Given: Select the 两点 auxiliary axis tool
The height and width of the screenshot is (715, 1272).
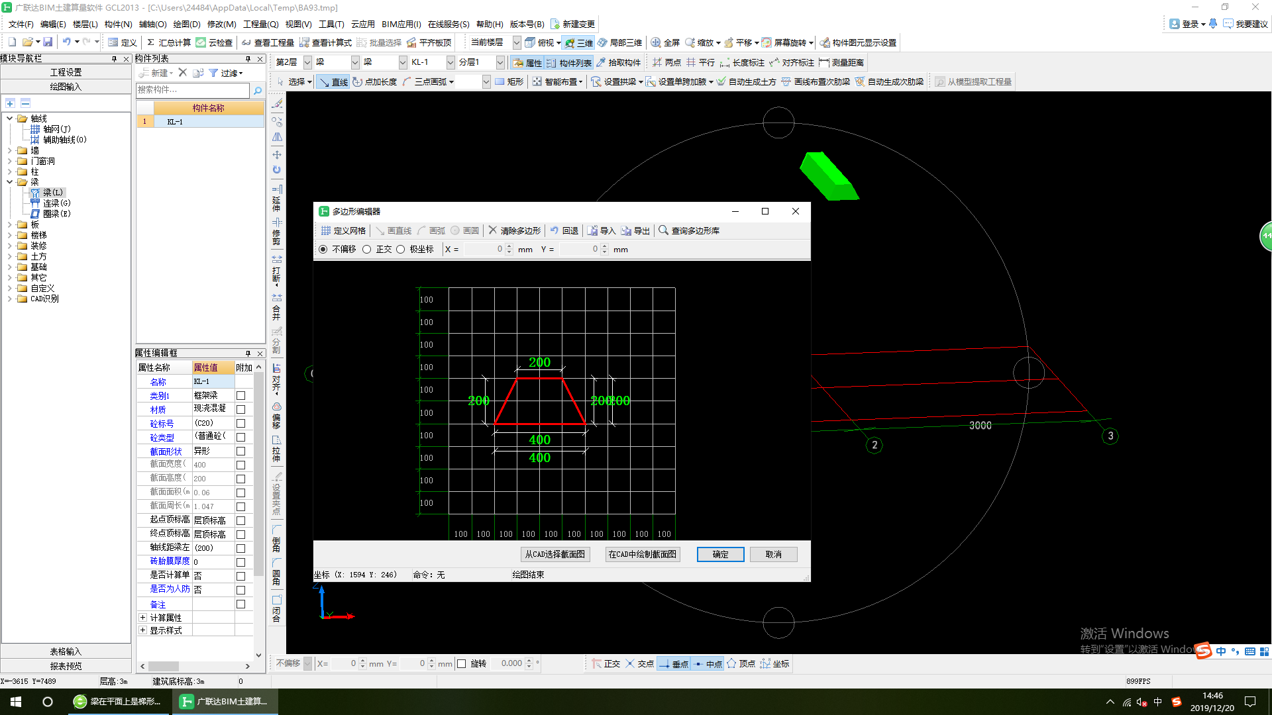Looking at the screenshot, I should point(666,62).
